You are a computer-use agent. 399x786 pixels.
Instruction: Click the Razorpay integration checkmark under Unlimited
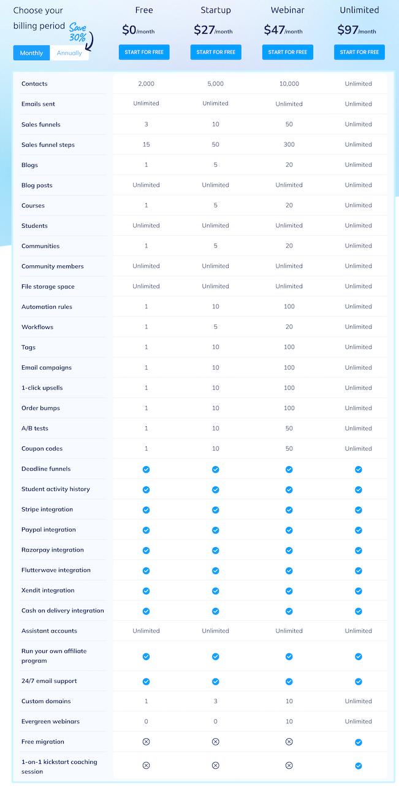tap(359, 550)
